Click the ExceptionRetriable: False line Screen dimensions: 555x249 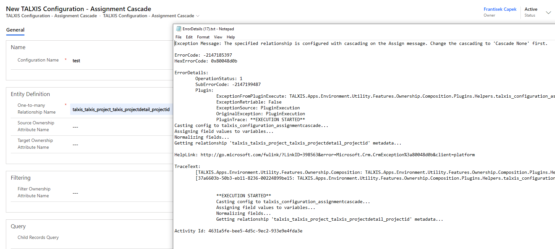coord(249,102)
